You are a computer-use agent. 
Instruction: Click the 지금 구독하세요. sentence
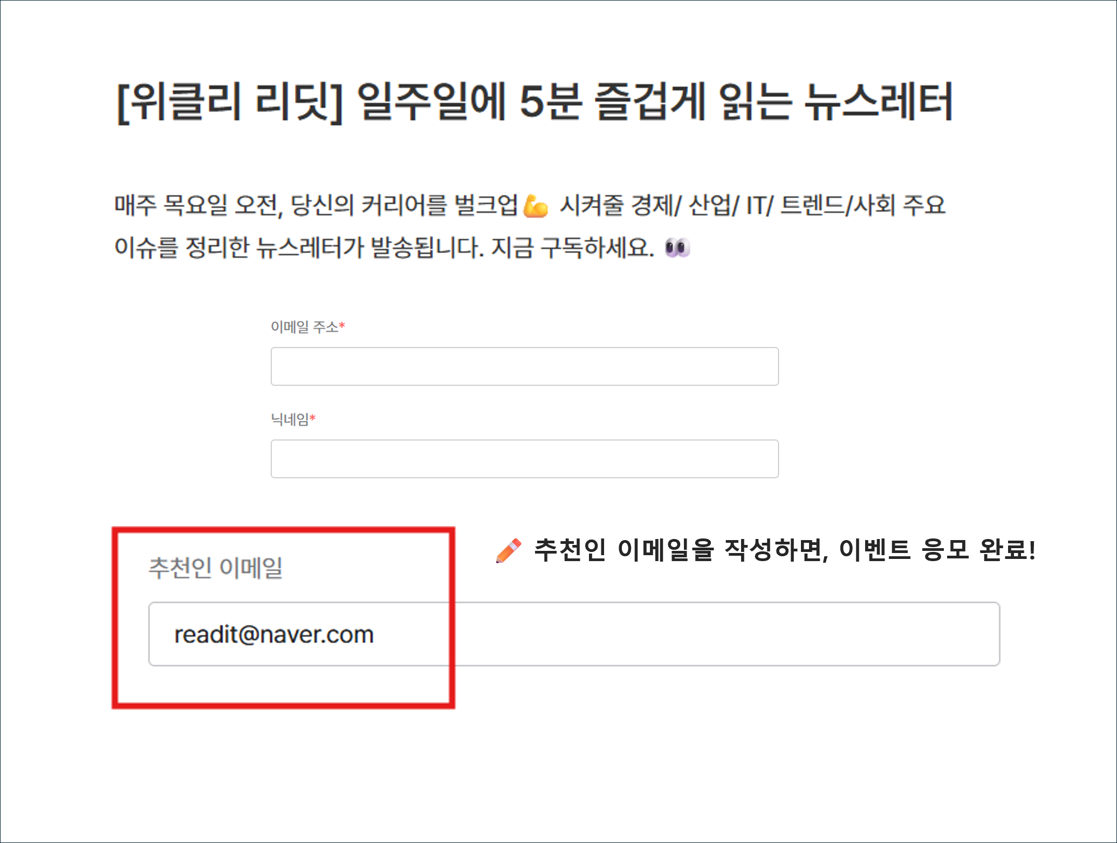point(572,248)
